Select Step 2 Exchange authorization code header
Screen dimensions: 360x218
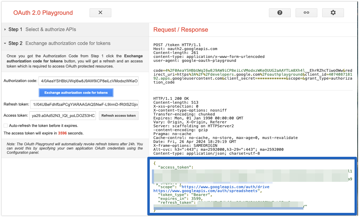click(68, 43)
